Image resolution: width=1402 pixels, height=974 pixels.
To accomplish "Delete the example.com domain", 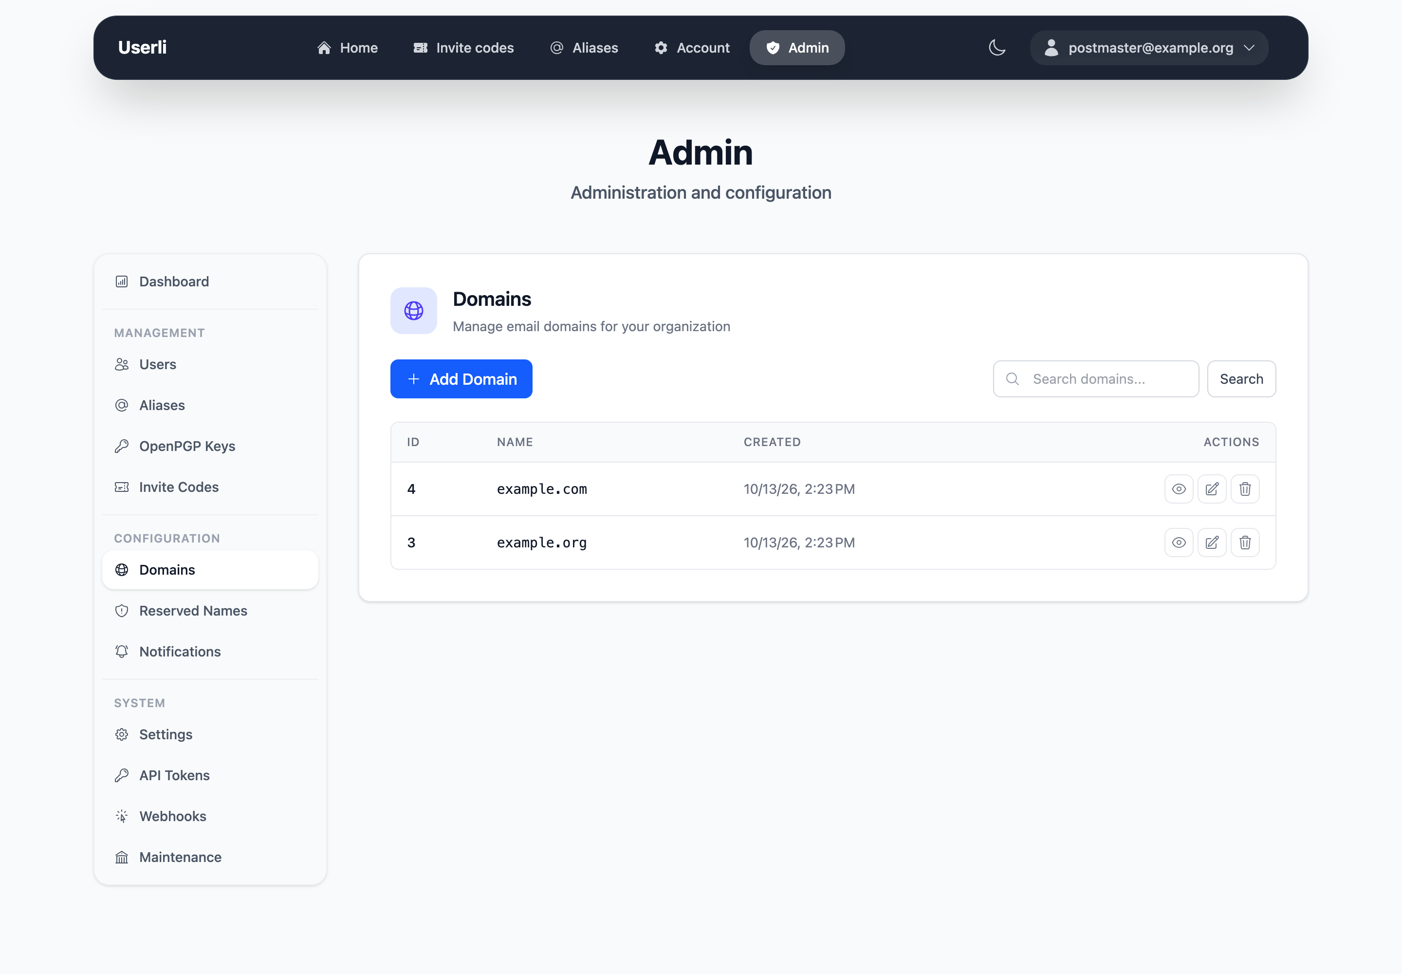I will pyautogui.click(x=1245, y=489).
